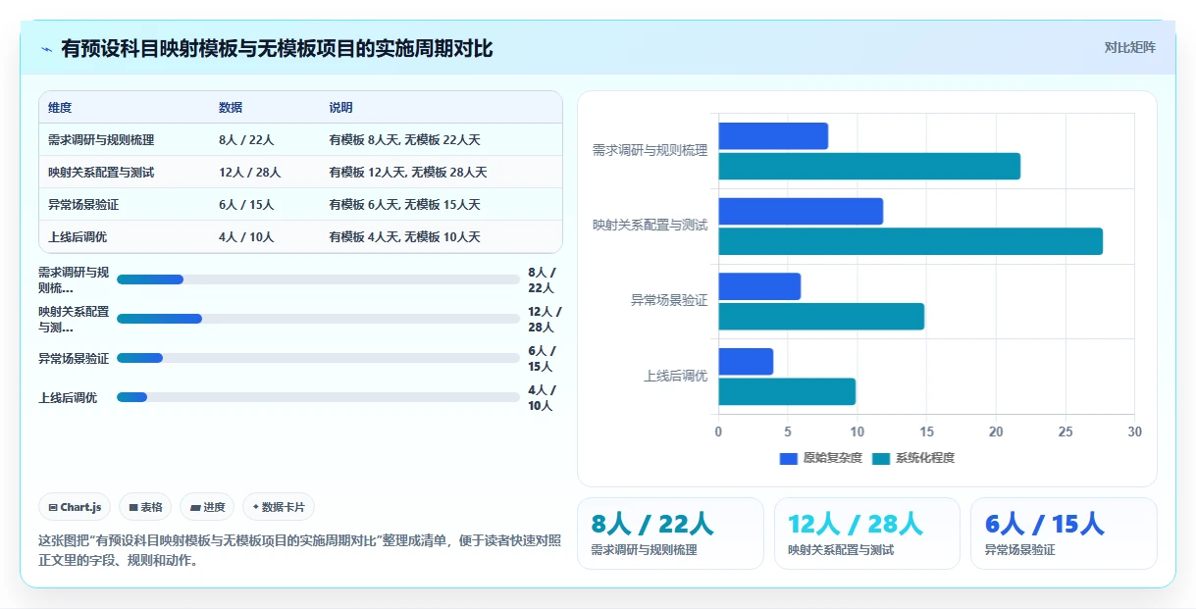The image size is (1196, 609).
Task: Click the pulse icon before the title
Action: [x=46, y=48]
